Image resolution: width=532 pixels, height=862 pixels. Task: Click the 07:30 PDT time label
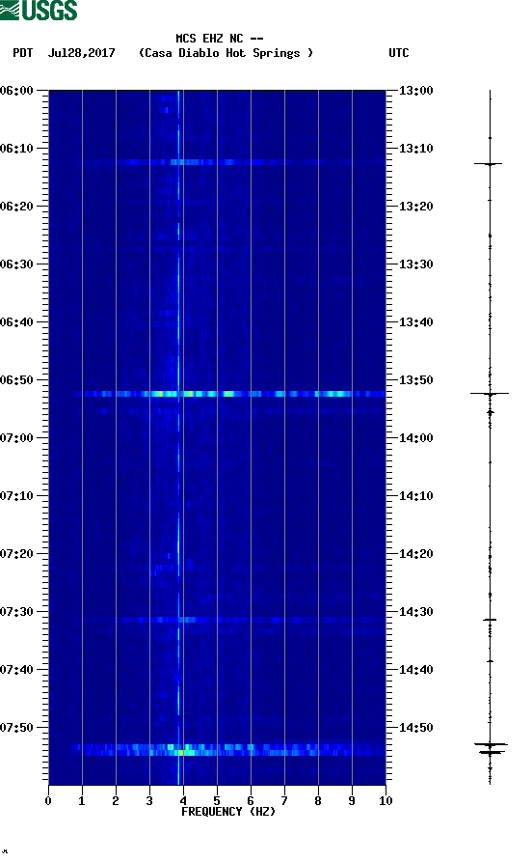click(17, 611)
